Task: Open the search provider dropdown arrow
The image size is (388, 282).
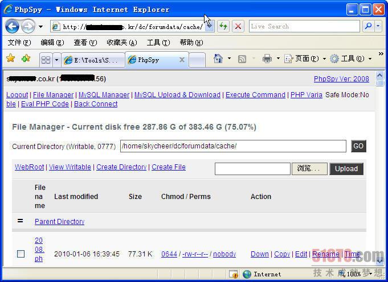Action: [x=378, y=26]
